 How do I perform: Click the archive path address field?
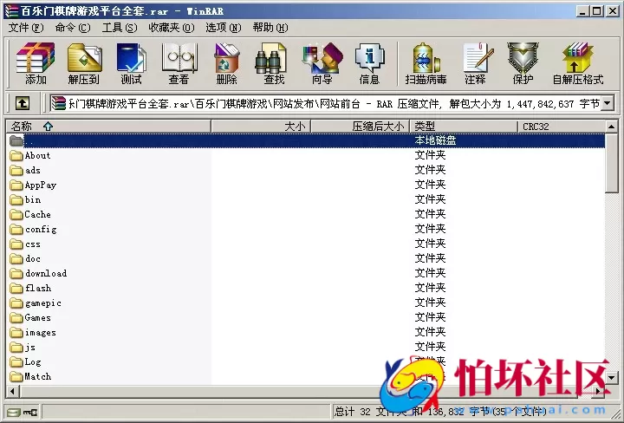pos(326,104)
